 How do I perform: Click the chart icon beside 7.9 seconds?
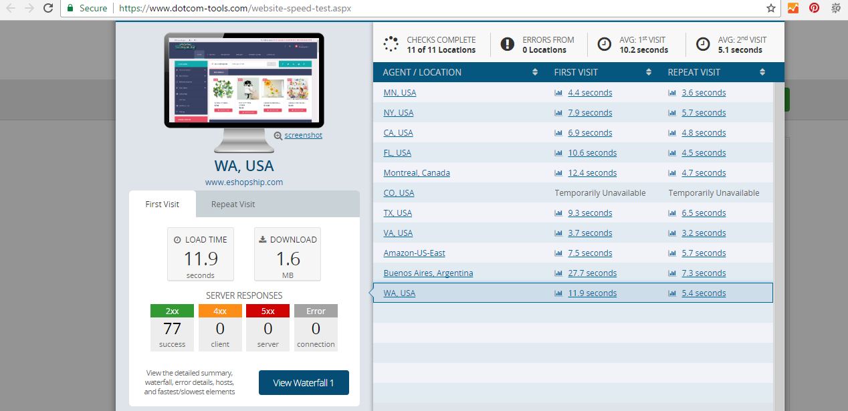pyautogui.click(x=558, y=113)
